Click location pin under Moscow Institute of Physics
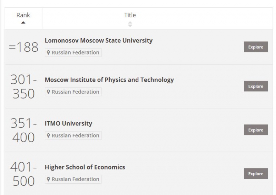 coord(49,92)
